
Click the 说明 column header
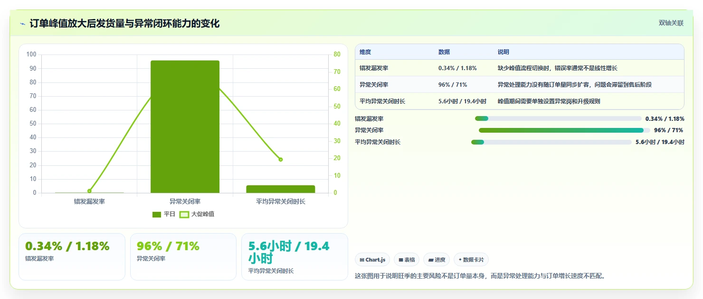[503, 52]
